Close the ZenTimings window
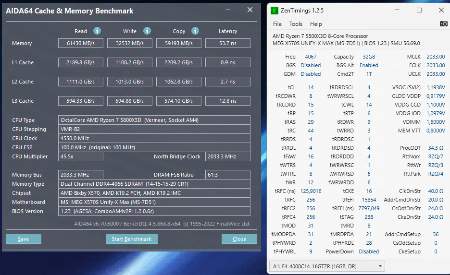450x275 pixels. point(441,10)
